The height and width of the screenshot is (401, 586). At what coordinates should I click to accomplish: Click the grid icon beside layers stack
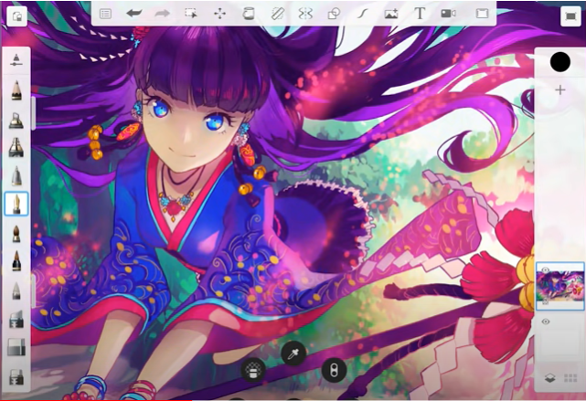pyautogui.click(x=570, y=378)
